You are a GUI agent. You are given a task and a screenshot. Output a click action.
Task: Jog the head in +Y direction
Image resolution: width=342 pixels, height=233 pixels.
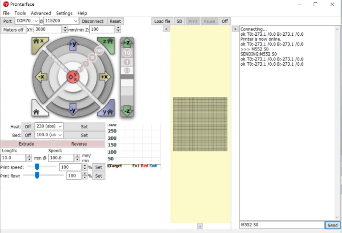73,45
